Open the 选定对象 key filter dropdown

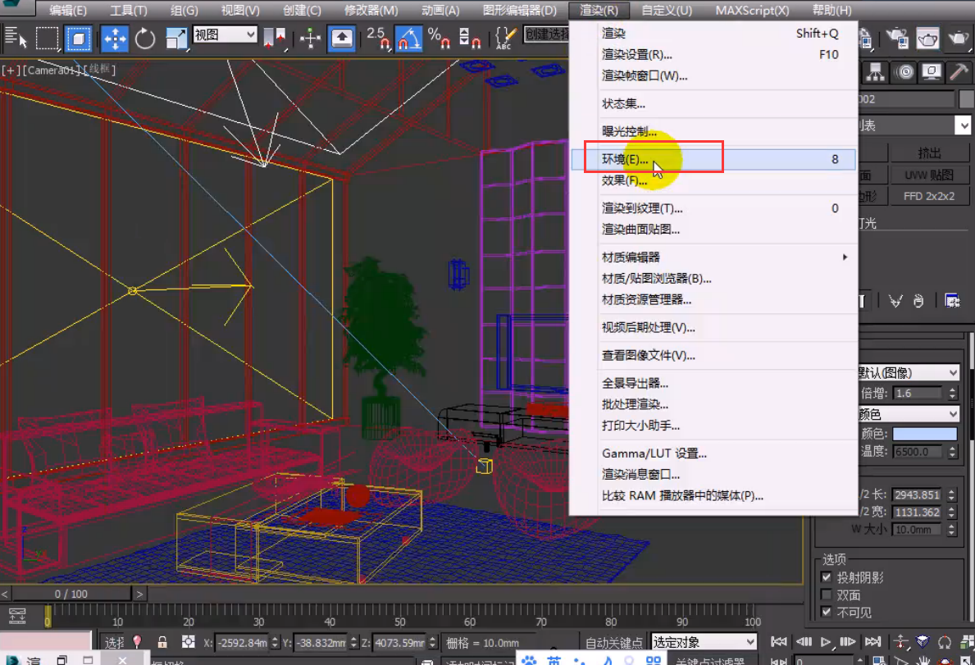point(704,642)
